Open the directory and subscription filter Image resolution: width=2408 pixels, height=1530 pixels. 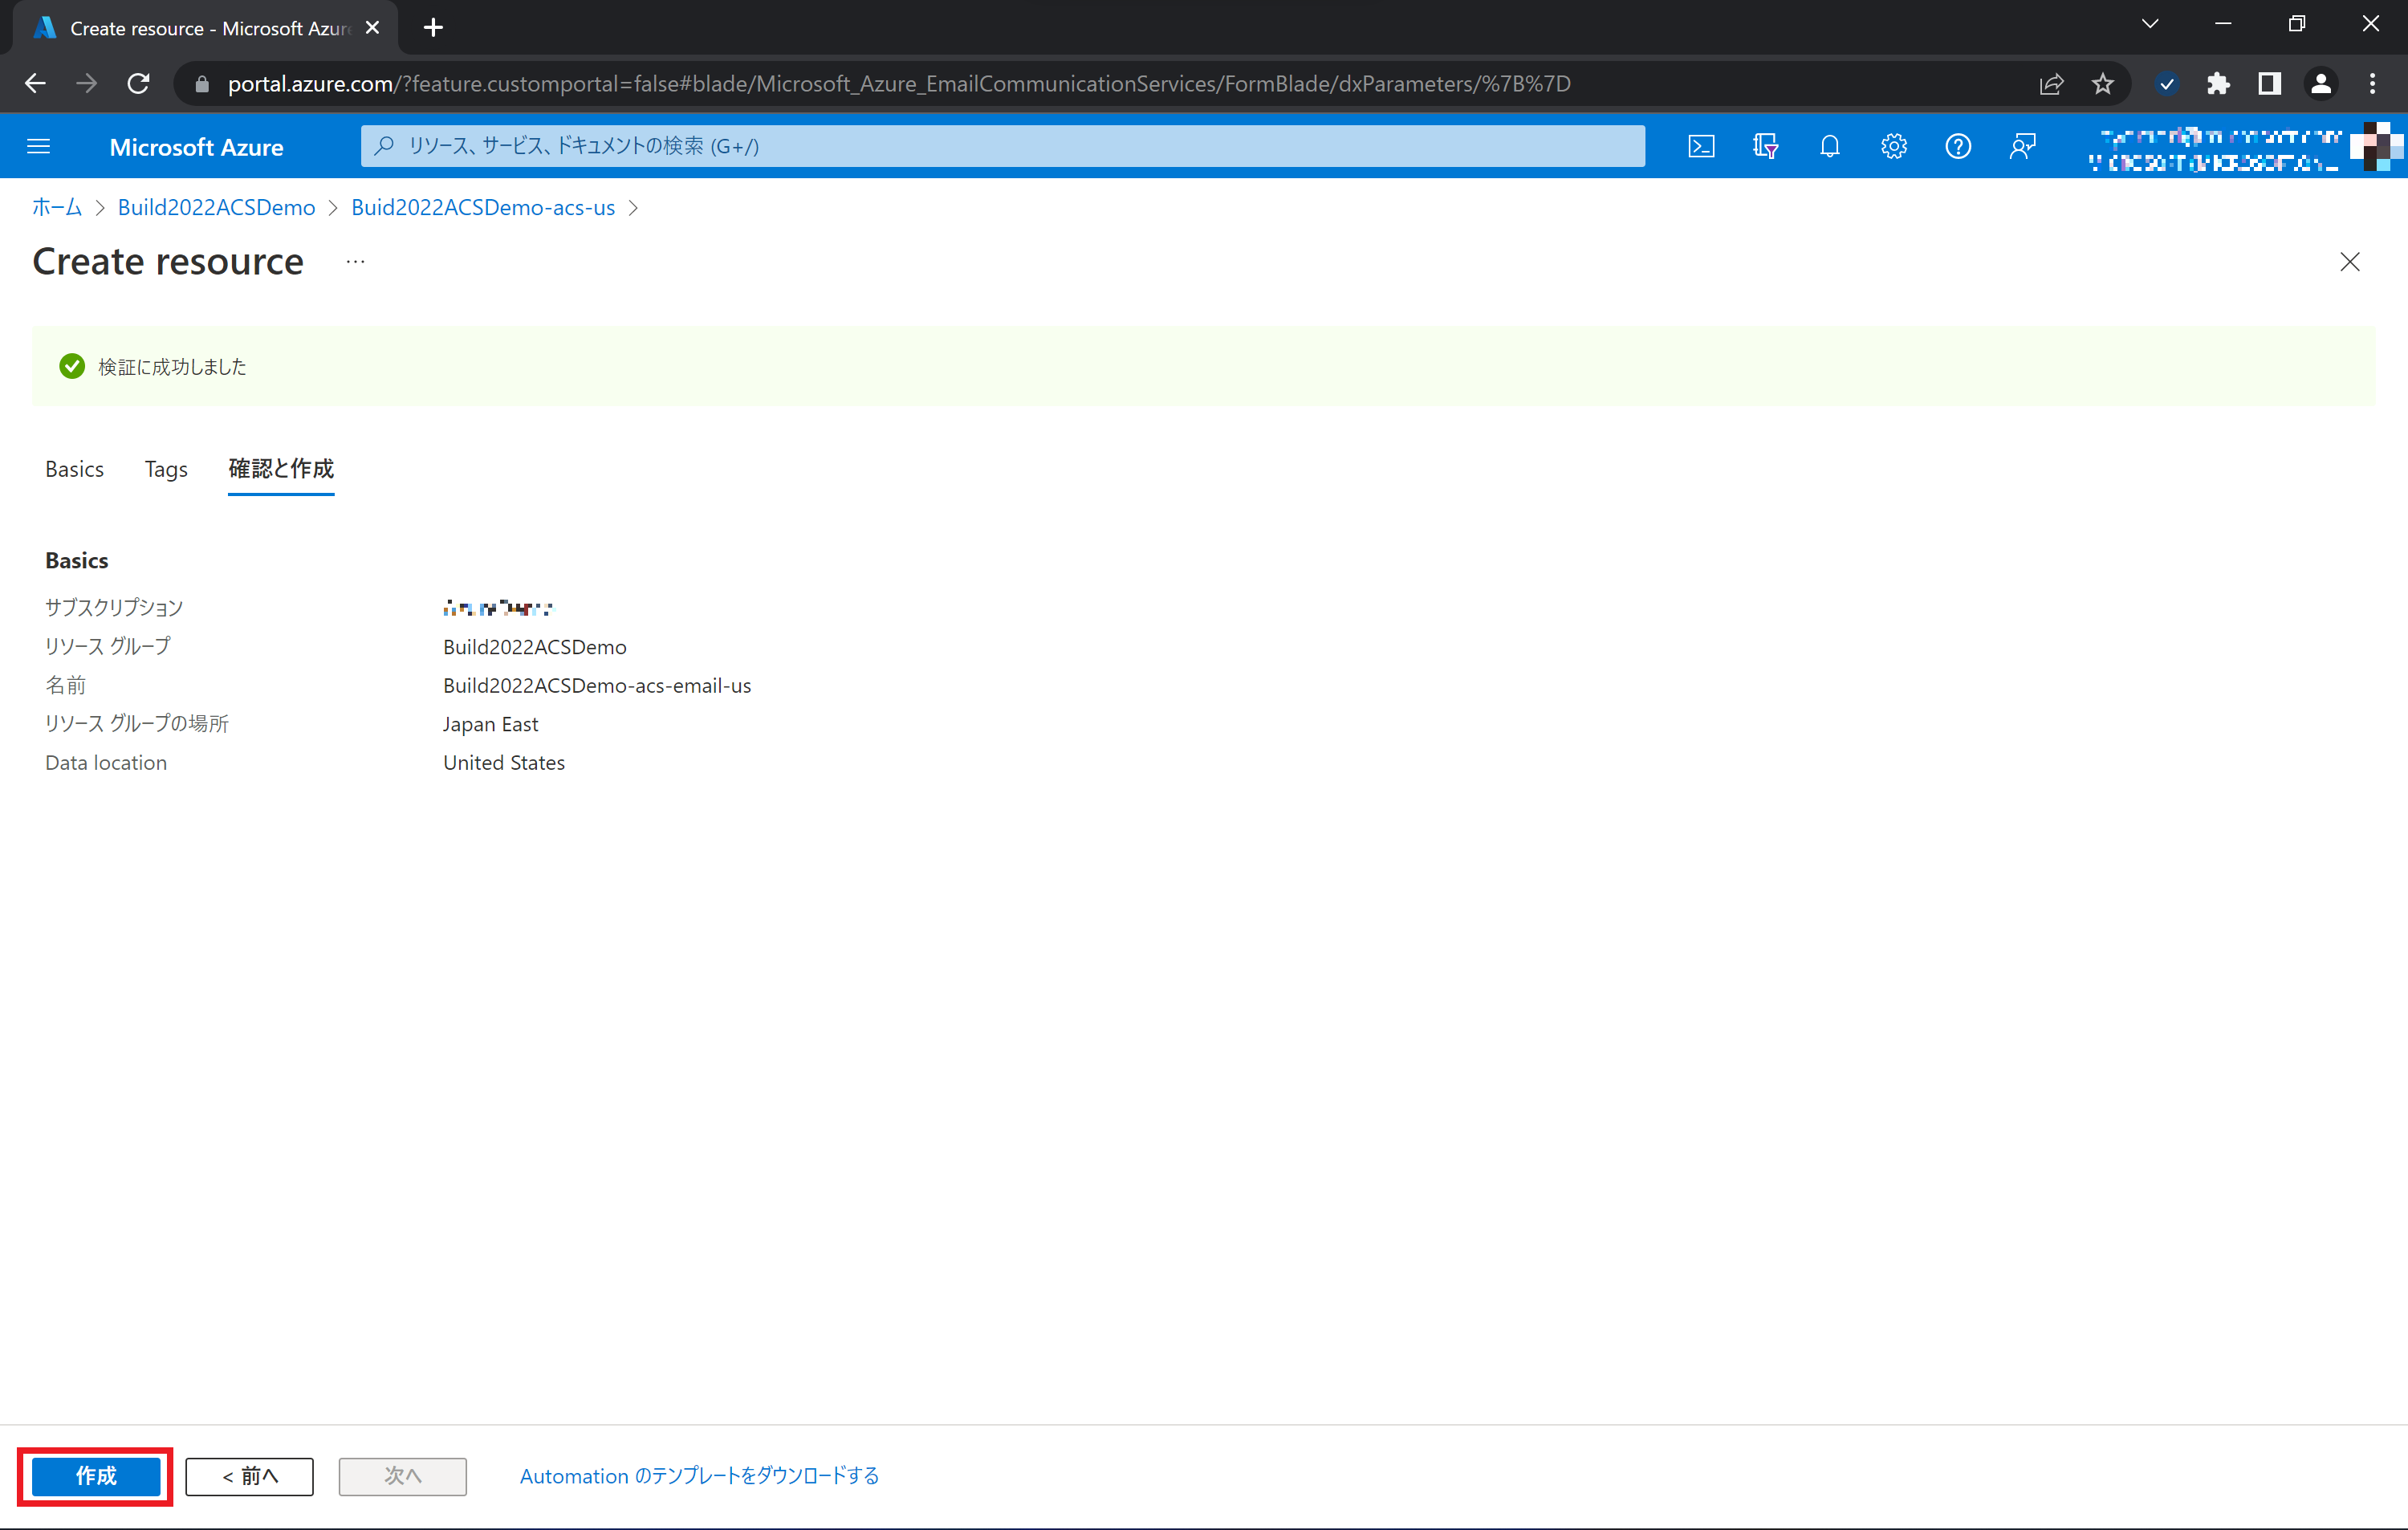click(x=1765, y=146)
